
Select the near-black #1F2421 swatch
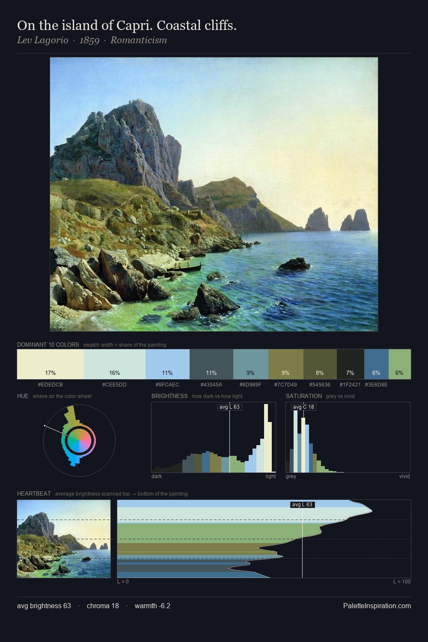coord(351,364)
